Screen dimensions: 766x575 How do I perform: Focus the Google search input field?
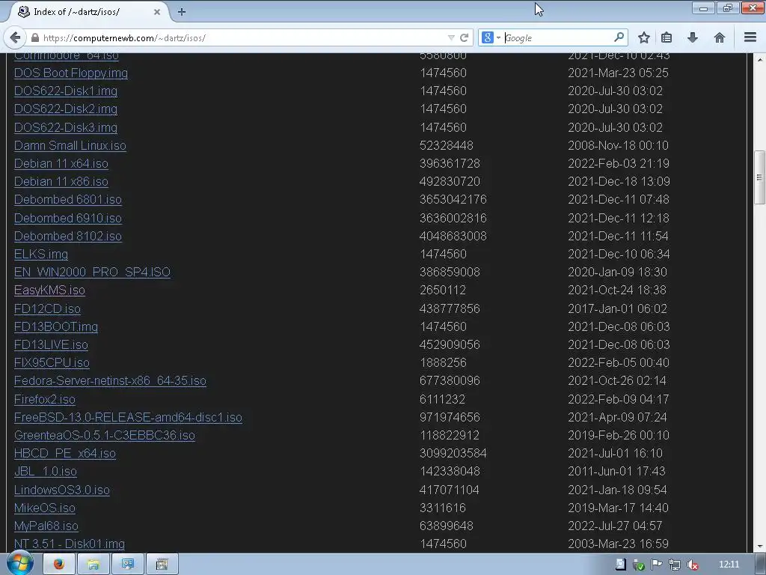[558, 37]
